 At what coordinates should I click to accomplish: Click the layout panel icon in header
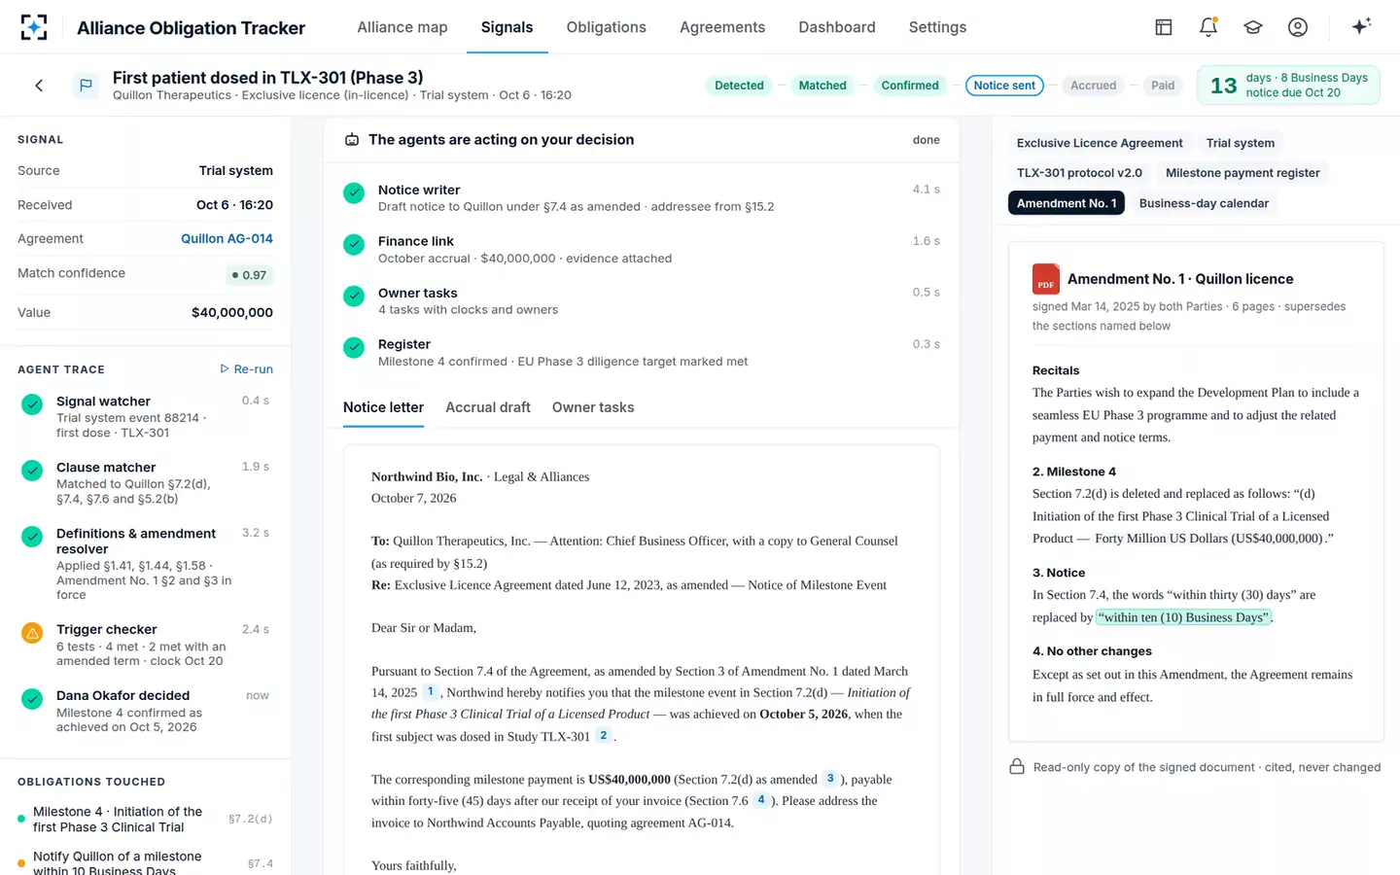pyautogui.click(x=1164, y=27)
